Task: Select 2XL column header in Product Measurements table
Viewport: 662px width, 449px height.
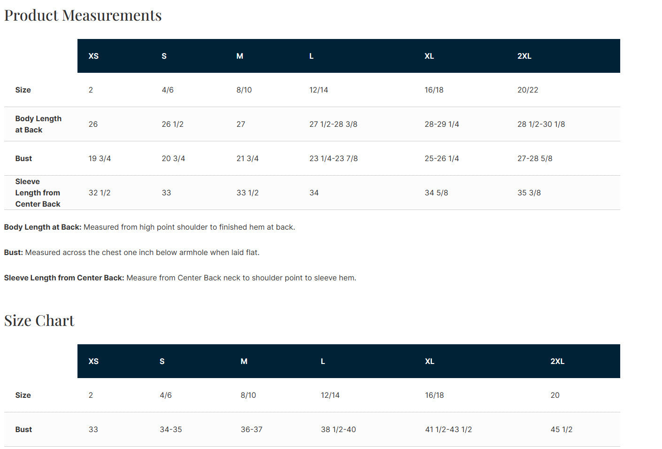Action: pyautogui.click(x=524, y=56)
